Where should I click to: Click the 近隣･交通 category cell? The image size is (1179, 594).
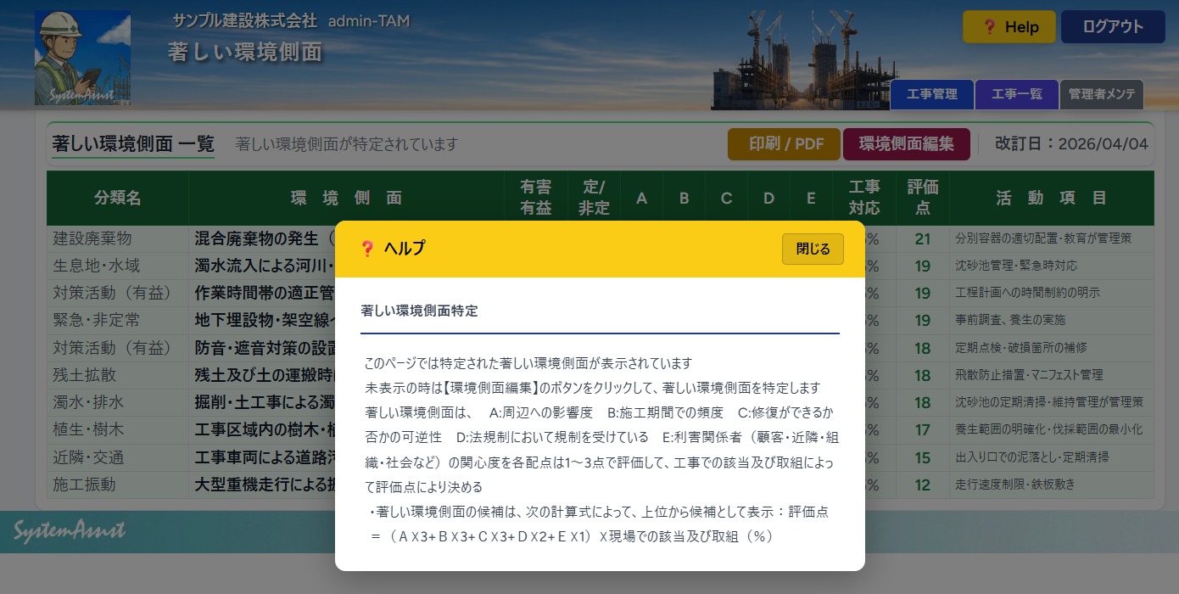(88, 458)
